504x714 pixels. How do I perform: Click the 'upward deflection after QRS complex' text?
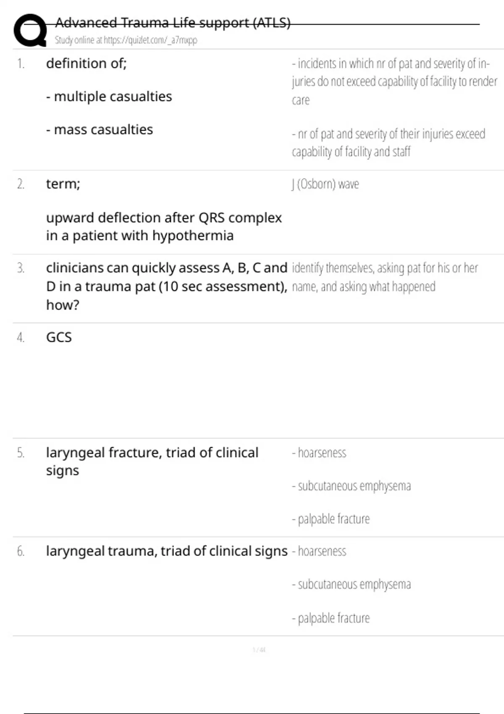pos(164,218)
